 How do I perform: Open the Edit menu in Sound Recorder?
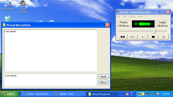[x=124, y=17]
